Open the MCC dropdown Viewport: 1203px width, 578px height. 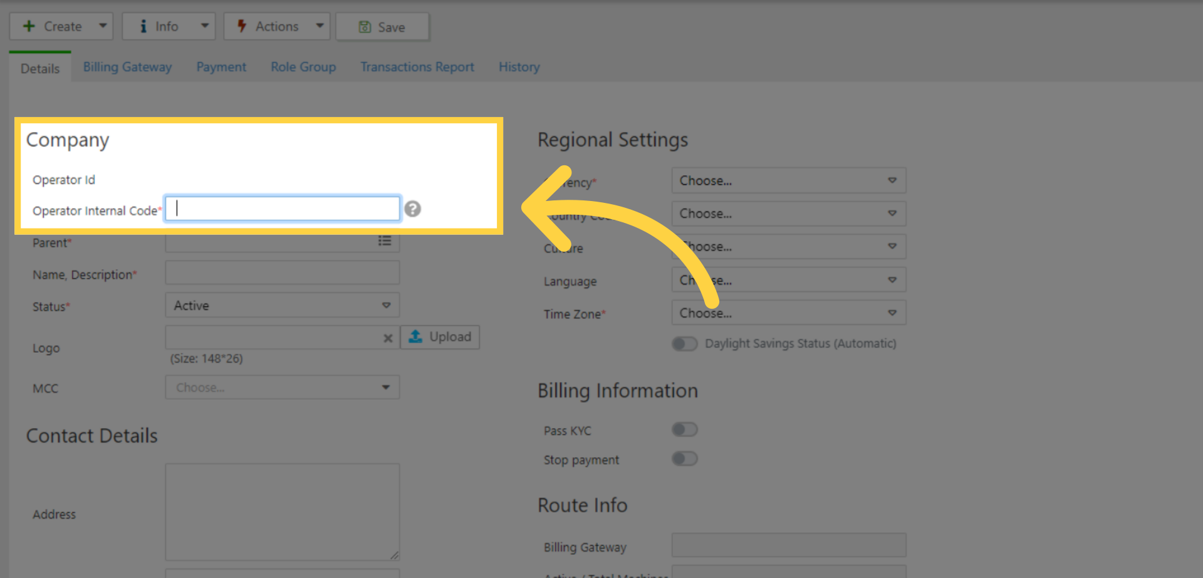(x=282, y=388)
